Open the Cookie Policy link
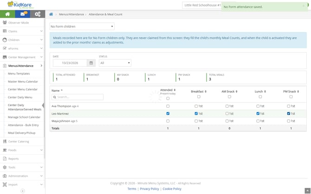The width and height of the screenshot is (311, 194). 172,189
